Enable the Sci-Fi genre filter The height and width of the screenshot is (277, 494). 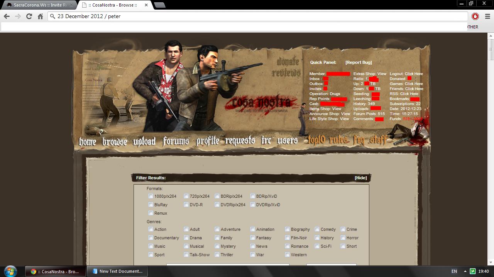coord(317,246)
